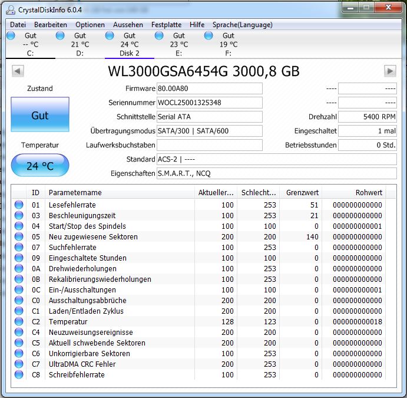Screen dimensions: 407x398
Task: Click the Schnittstelle field Serial ATA
Action: click(x=210, y=117)
